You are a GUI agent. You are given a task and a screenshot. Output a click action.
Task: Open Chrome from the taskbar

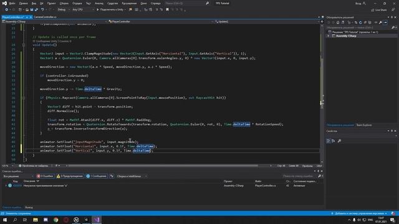[x=55, y=220]
